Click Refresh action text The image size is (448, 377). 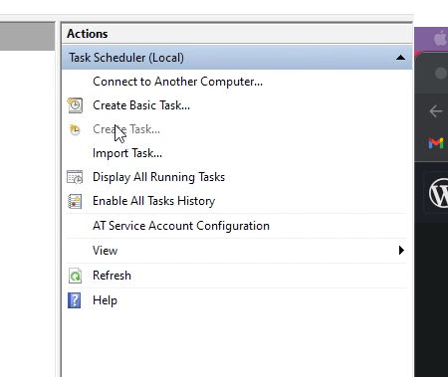pos(112,276)
